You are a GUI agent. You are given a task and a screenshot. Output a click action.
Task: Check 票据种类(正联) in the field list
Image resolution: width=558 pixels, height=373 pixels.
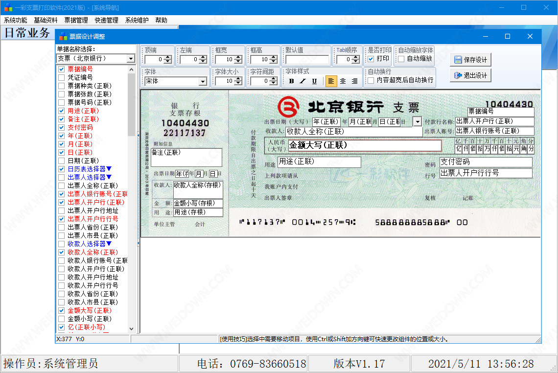(62, 86)
